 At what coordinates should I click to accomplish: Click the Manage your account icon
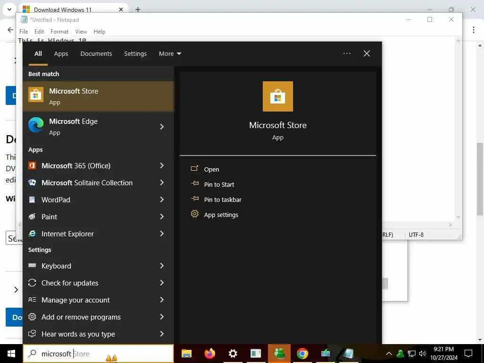(x=32, y=299)
